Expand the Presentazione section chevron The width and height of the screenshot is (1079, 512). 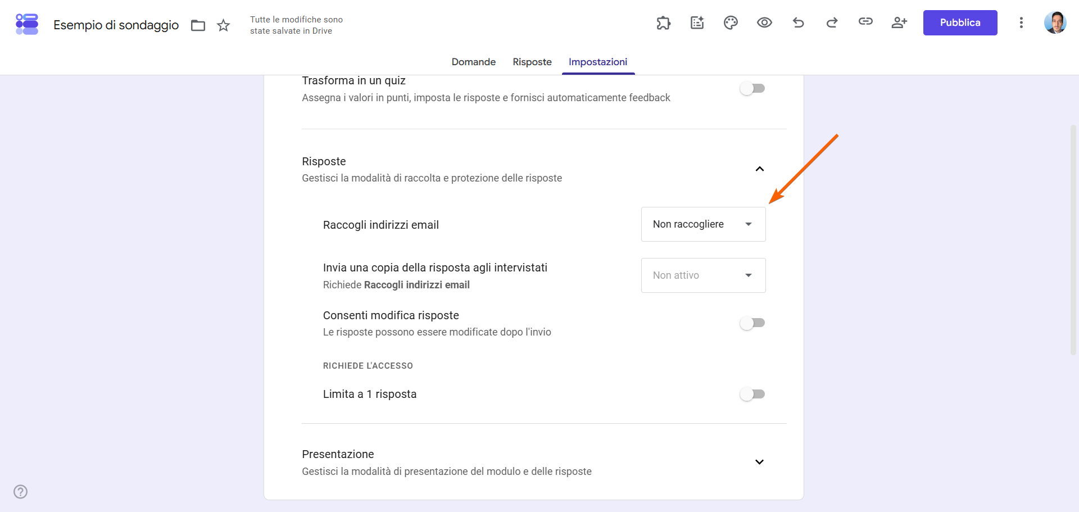coord(760,462)
